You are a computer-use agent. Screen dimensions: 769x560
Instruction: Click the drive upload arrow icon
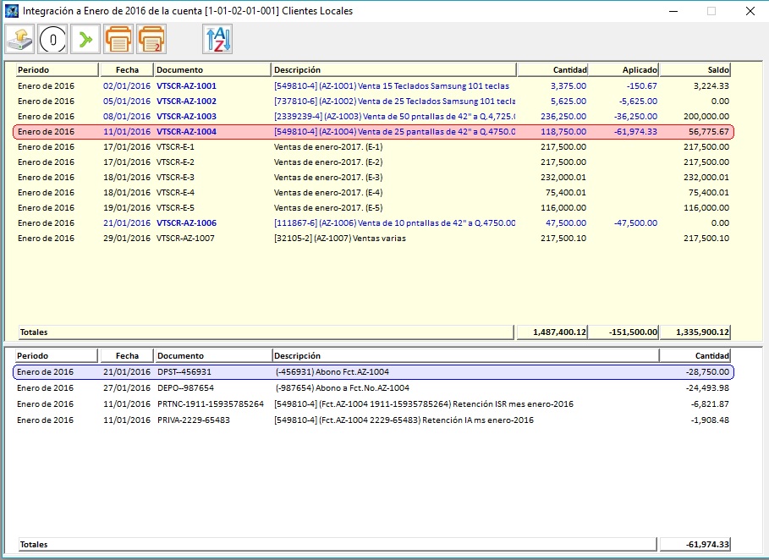click(x=19, y=40)
